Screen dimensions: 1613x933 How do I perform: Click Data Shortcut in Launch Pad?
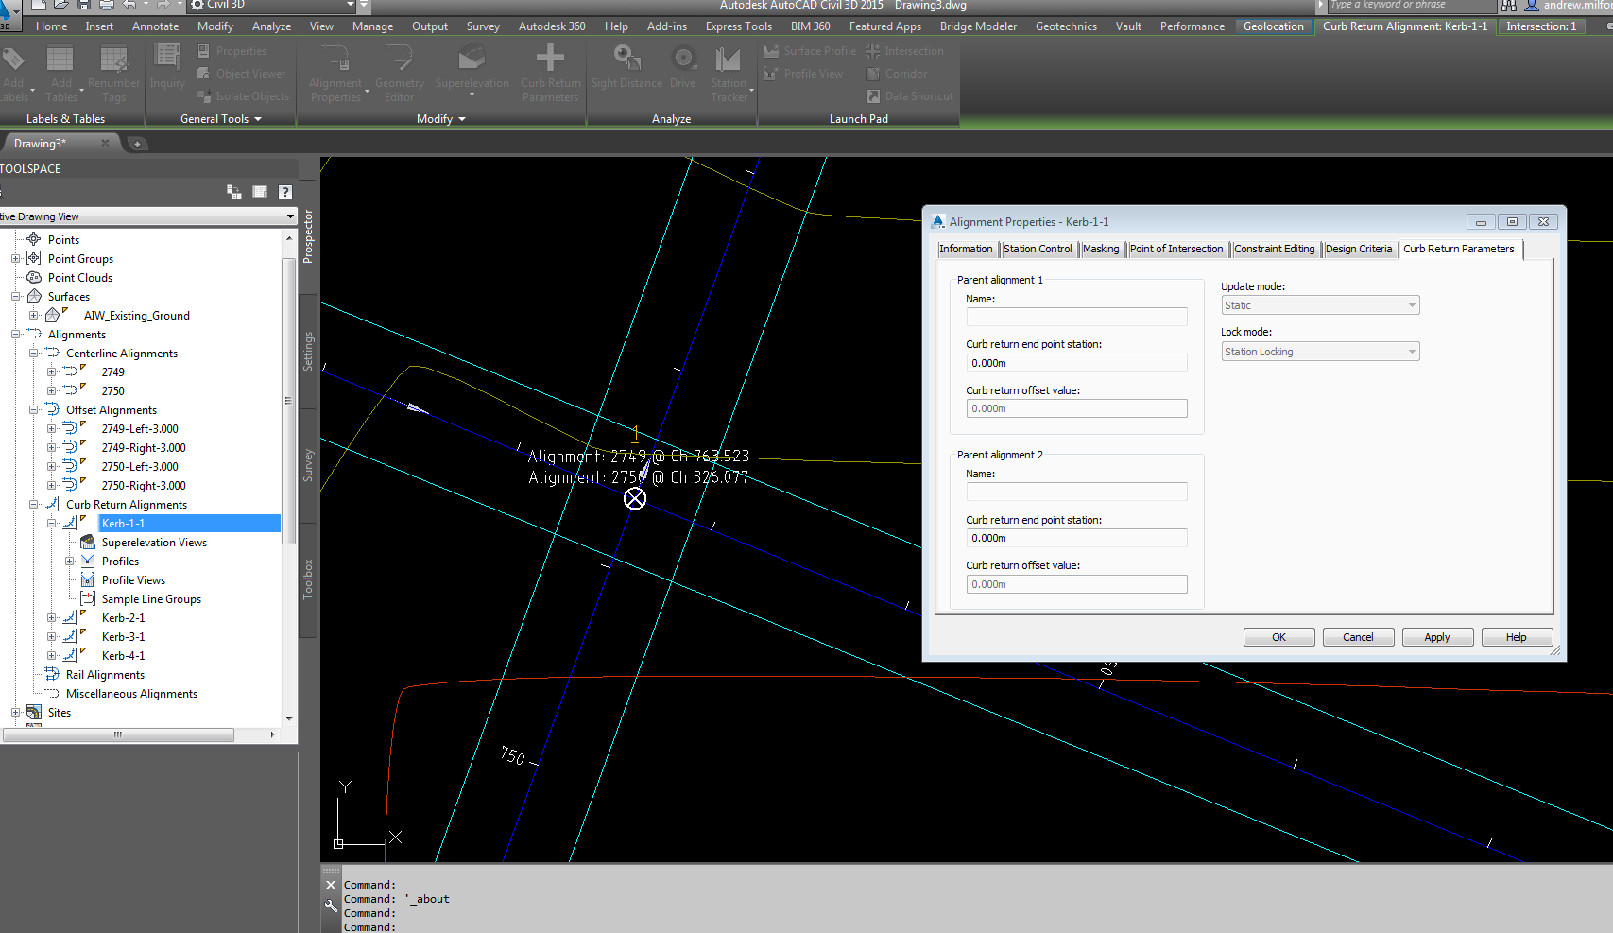click(x=909, y=96)
